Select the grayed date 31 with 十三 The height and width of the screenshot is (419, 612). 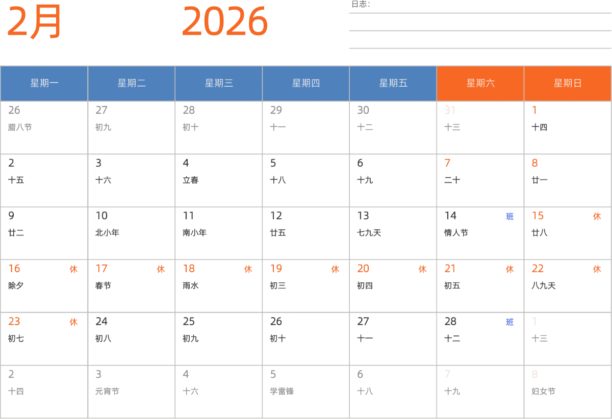click(450, 110)
